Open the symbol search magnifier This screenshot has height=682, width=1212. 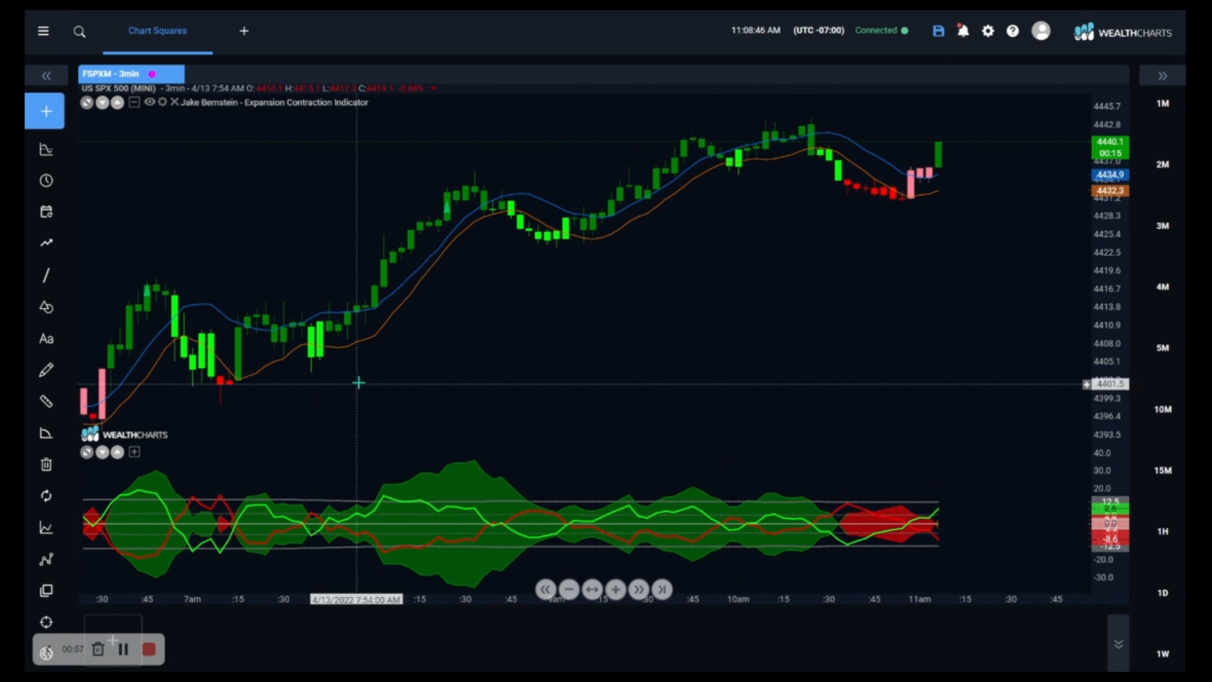click(80, 32)
